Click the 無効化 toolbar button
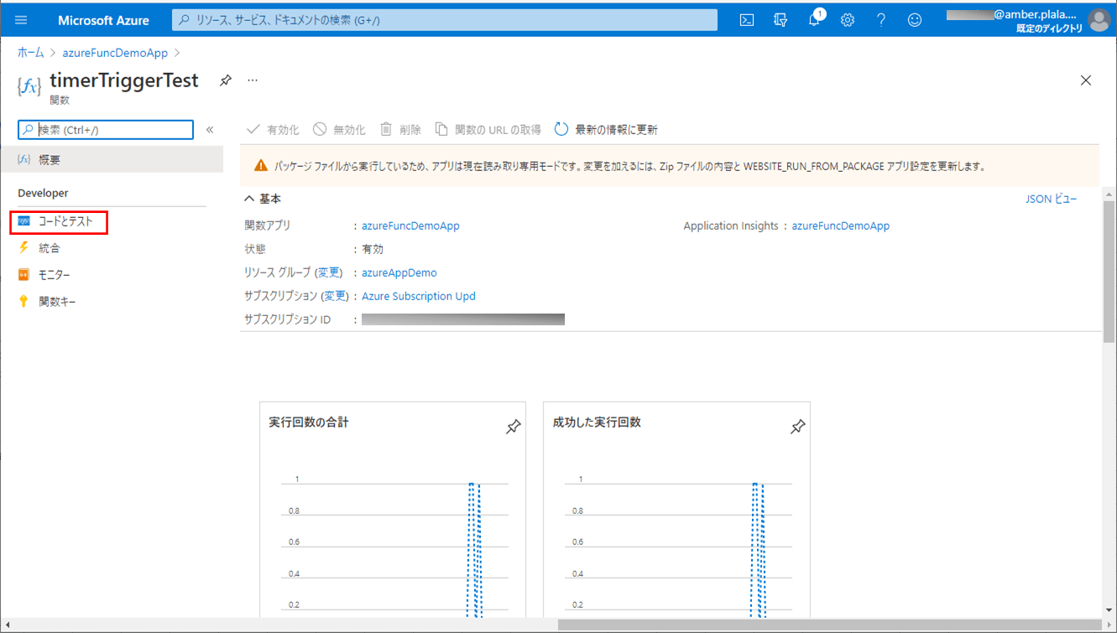Screen dimensions: 1117x633 (x=339, y=130)
